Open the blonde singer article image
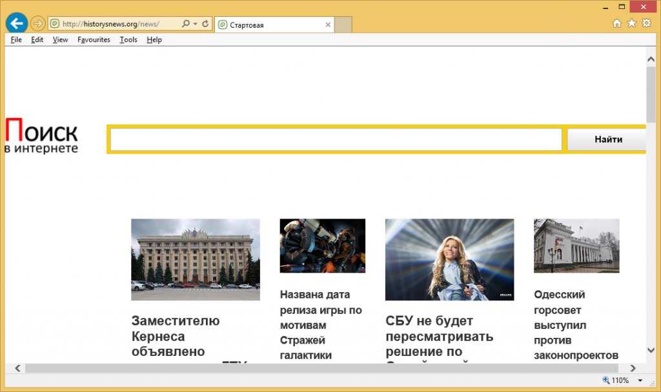Viewport: 661px width, 392px height. click(x=449, y=259)
